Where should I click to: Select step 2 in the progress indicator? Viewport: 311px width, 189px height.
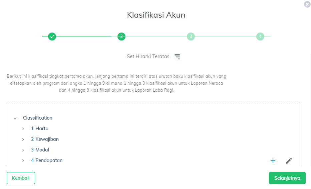point(121,36)
